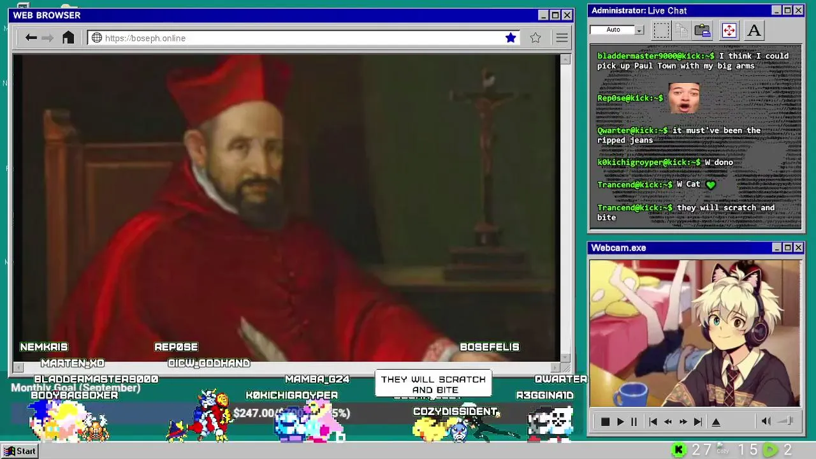Click the font 'A' icon in Live Chat
Screen dimensions: 816x459
tap(754, 30)
